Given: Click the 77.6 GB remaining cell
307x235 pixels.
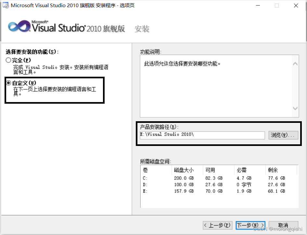Looking at the screenshot, I should pos(276,178).
